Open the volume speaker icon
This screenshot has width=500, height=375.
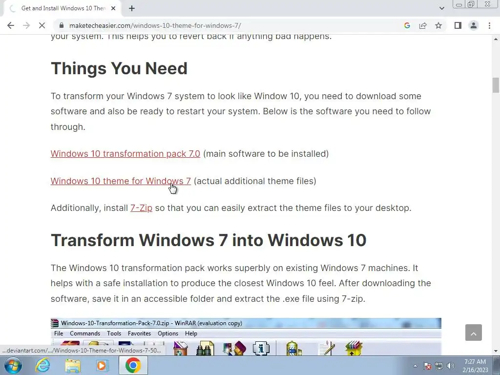[x=451, y=366]
